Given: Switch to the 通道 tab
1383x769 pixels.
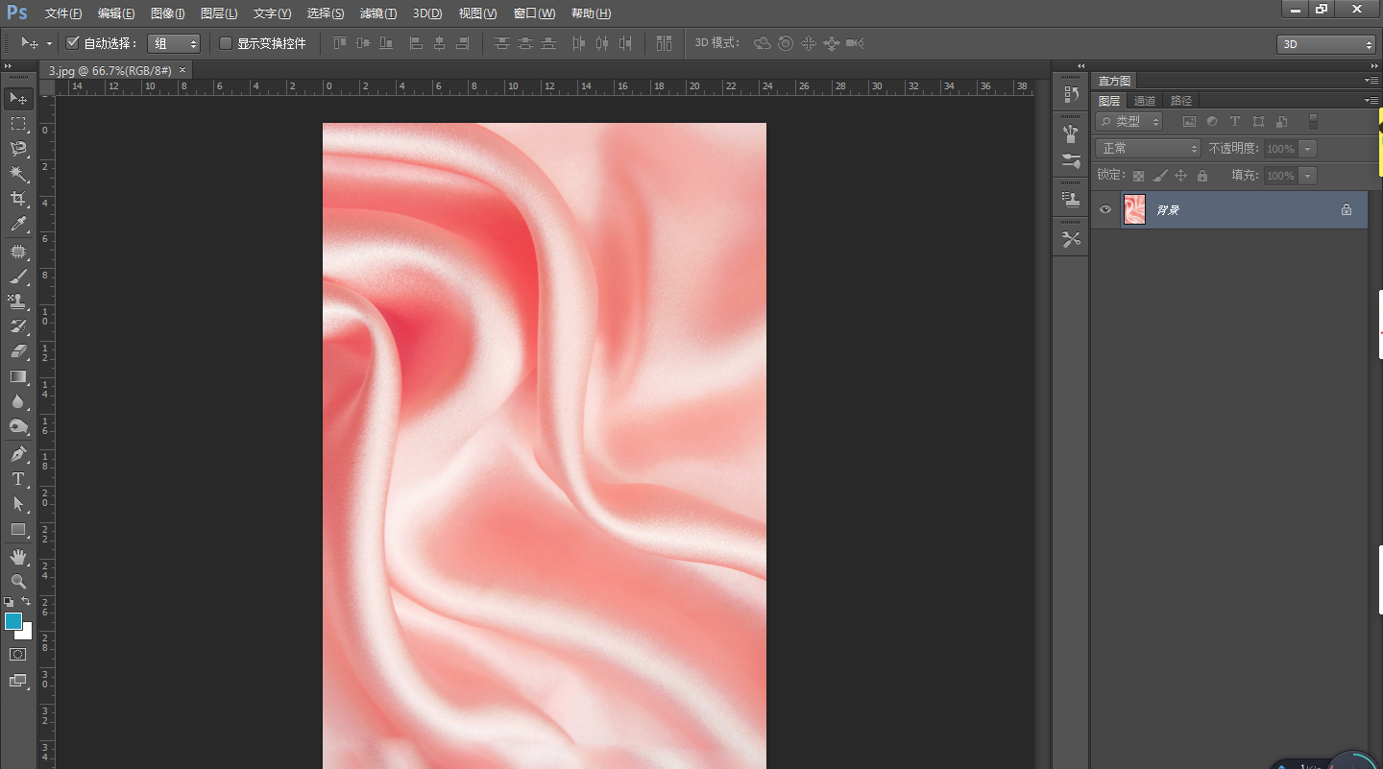Looking at the screenshot, I should (x=1145, y=101).
